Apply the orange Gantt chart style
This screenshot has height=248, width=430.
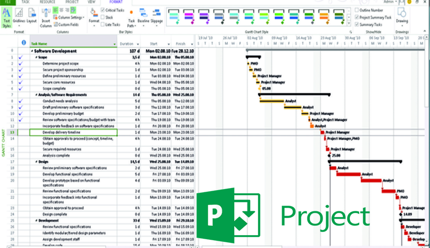pos(324,17)
